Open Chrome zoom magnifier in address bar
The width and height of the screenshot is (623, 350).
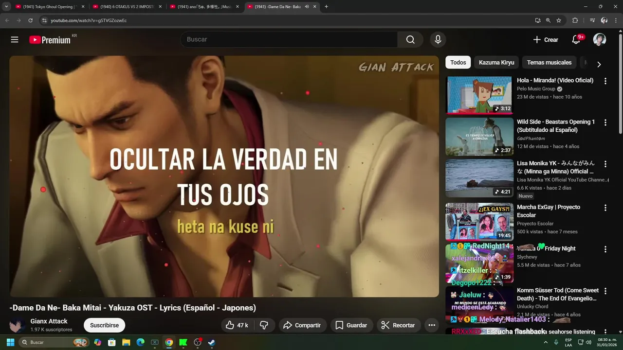click(x=548, y=20)
